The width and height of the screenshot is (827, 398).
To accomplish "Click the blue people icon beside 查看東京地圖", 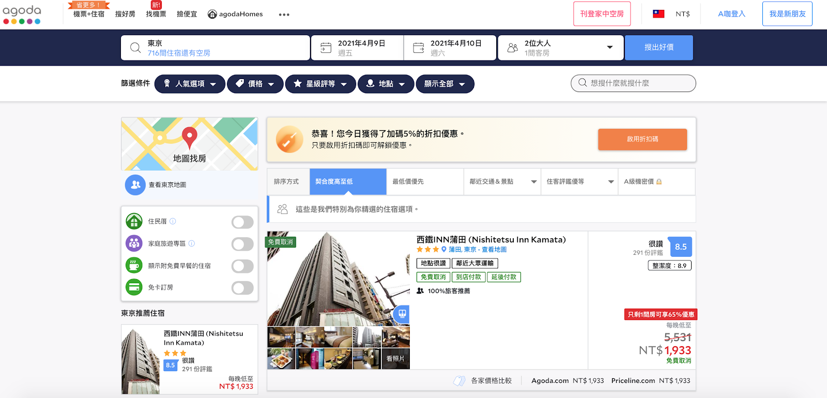I will pos(135,185).
